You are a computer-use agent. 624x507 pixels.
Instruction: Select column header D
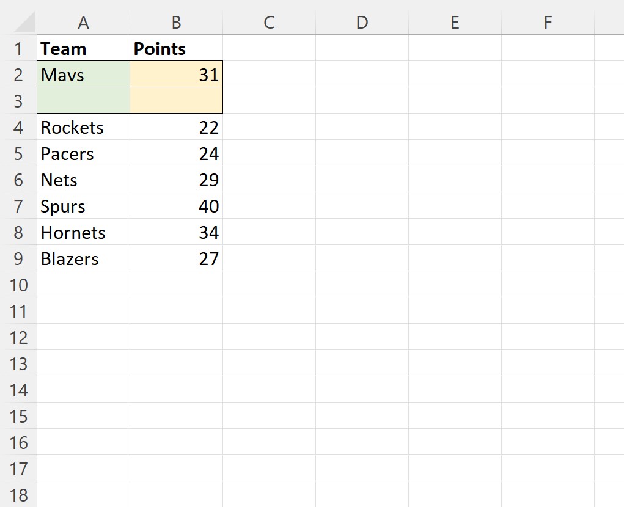click(x=362, y=22)
